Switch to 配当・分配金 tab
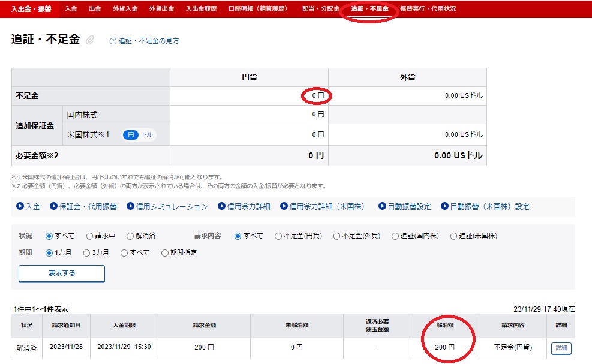This screenshot has height=364, width=592. 317,9
